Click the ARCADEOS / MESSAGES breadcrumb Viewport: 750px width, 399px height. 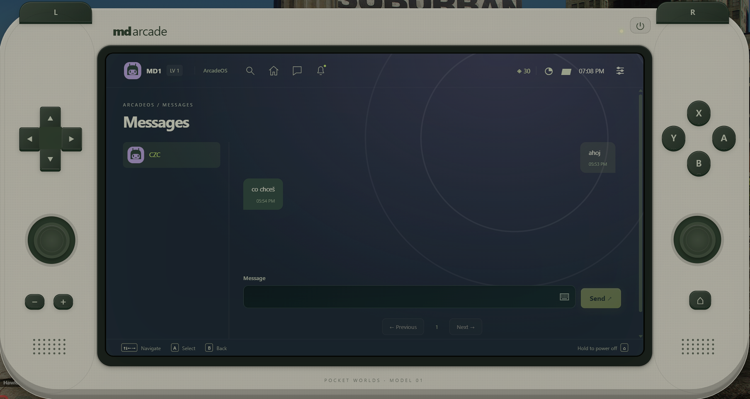tap(158, 105)
